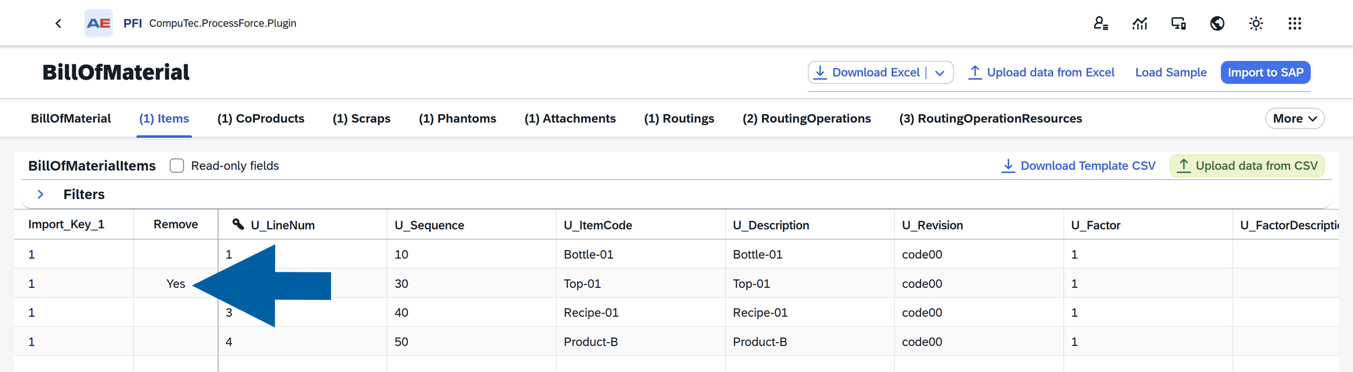This screenshot has height=372, width=1353.
Task: Open the (1) Attachments tab
Action: click(x=570, y=119)
